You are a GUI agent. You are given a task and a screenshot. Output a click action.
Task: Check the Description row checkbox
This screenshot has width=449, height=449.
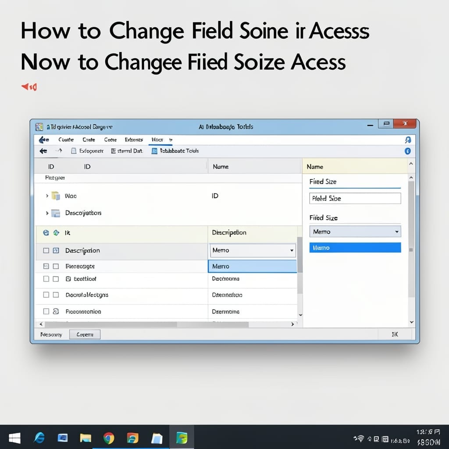tap(46, 250)
